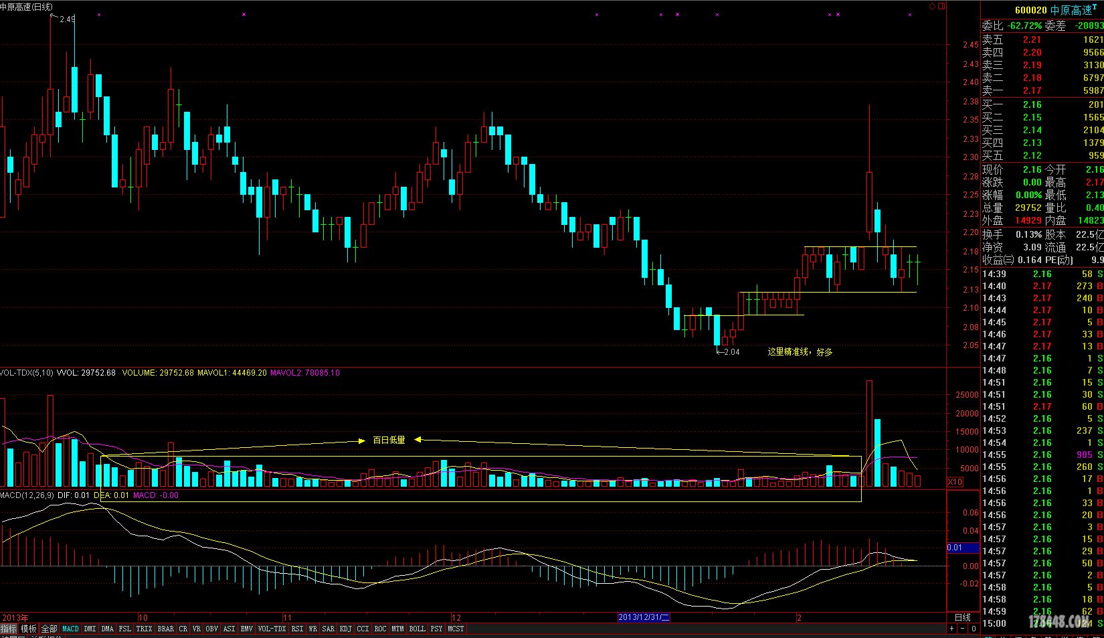Click the 14:55 trade with volume 905
The height and width of the screenshot is (638, 1104).
(x=1042, y=455)
